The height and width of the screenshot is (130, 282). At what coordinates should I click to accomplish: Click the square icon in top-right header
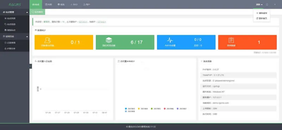(x=267, y=5)
